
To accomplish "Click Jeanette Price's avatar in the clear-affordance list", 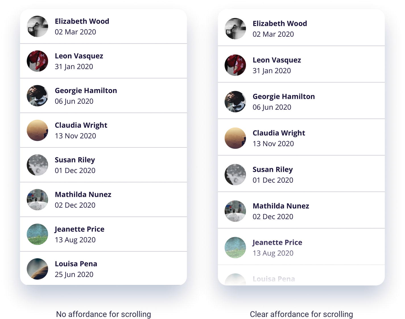I will (235, 248).
